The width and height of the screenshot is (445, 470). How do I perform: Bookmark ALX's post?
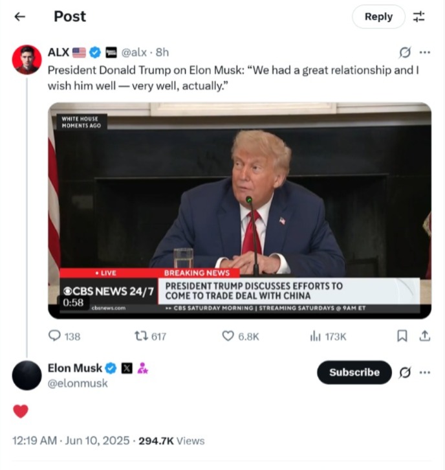(402, 336)
